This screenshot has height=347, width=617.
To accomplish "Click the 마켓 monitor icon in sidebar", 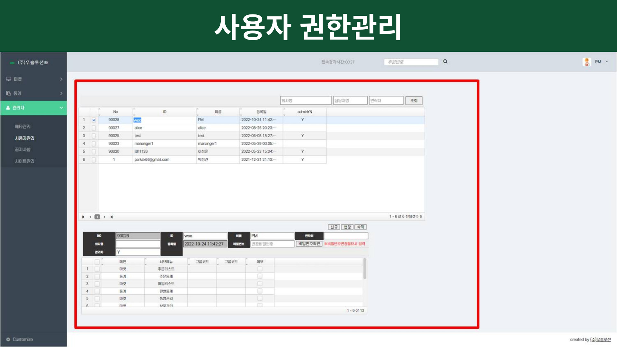I will pyautogui.click(x=9, y=79).
